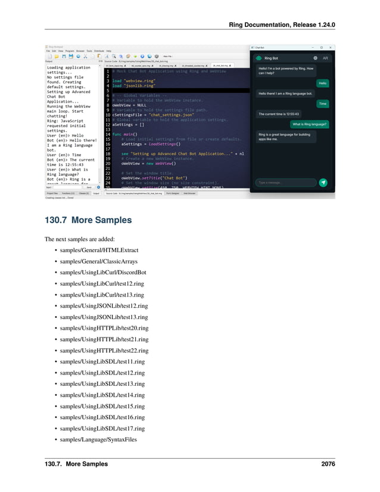This screenshot has width=380, height=492.
Task: Click "samples/UsingHTTPLib/test22.ring" list item
Action: [x=104, y=351]
